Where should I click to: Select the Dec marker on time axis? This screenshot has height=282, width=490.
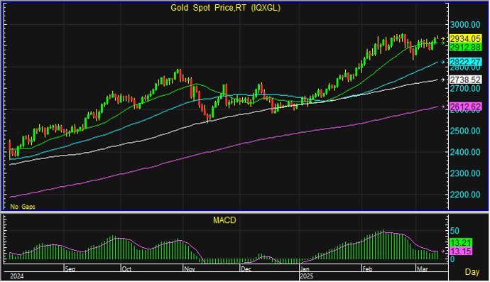tap(246, 269)
